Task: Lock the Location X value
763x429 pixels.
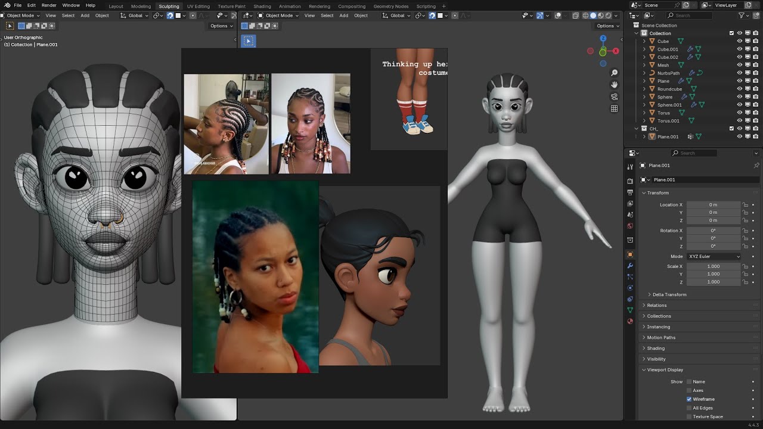Action: click(x=745, y=205)
